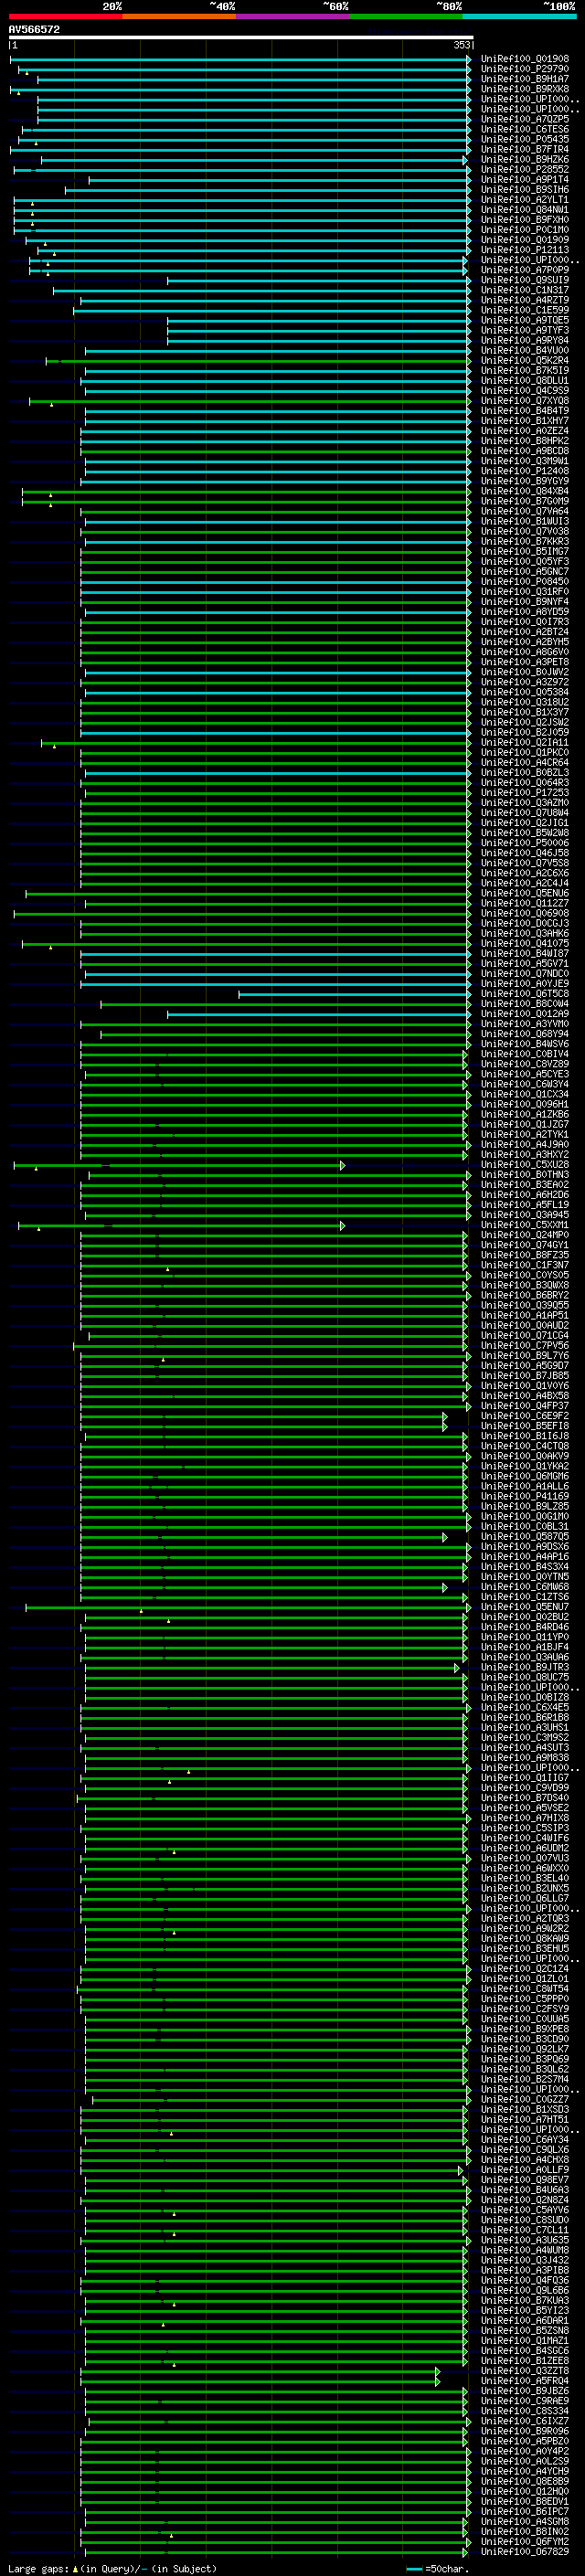Screen dimensions: 585x2576
Task: Select the UniRef100_C5XU28 label
Action: 524,1165
